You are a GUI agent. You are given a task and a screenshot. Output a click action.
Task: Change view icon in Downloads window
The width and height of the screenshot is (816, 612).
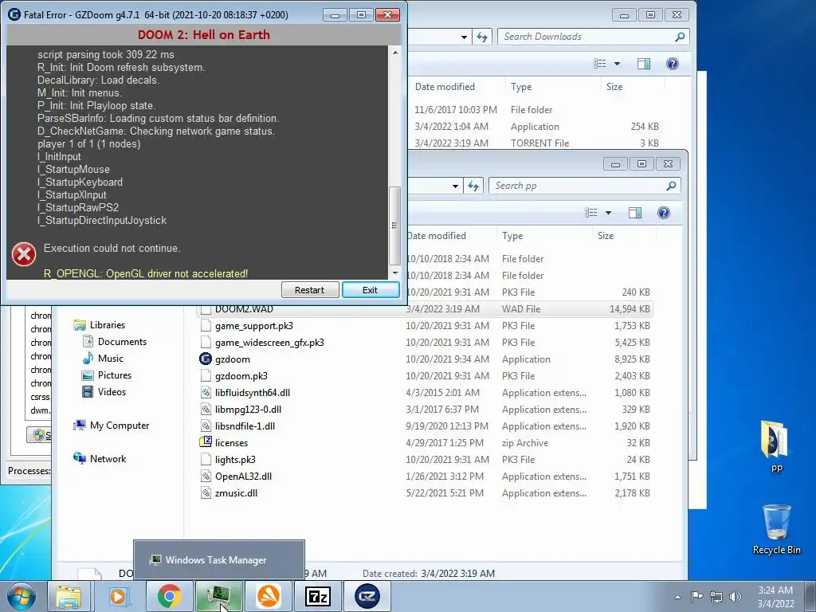600,64
